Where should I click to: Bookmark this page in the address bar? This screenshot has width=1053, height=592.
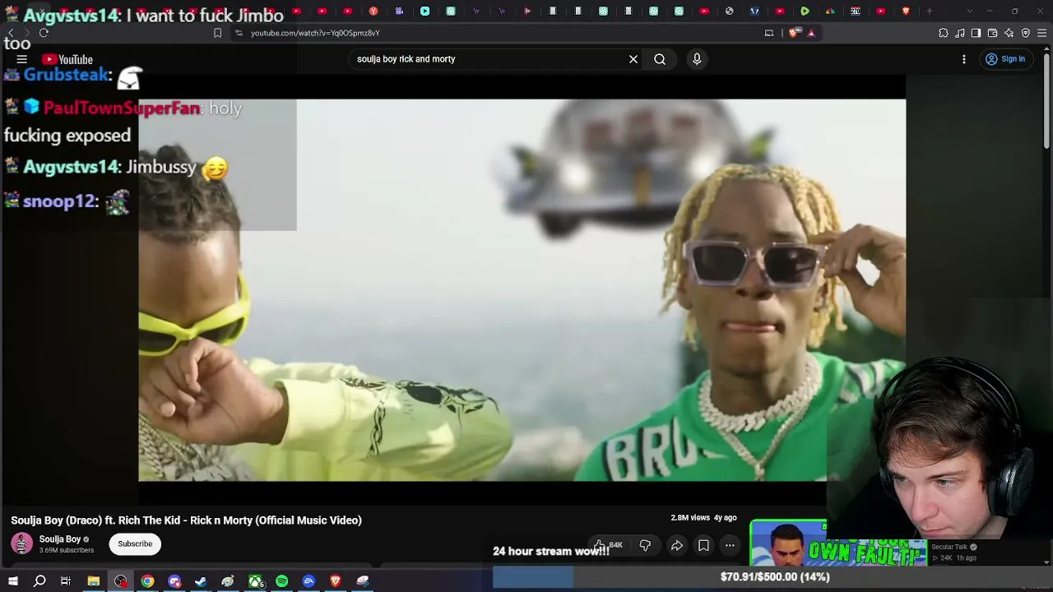pyautogui.click(x=217, y=33)
